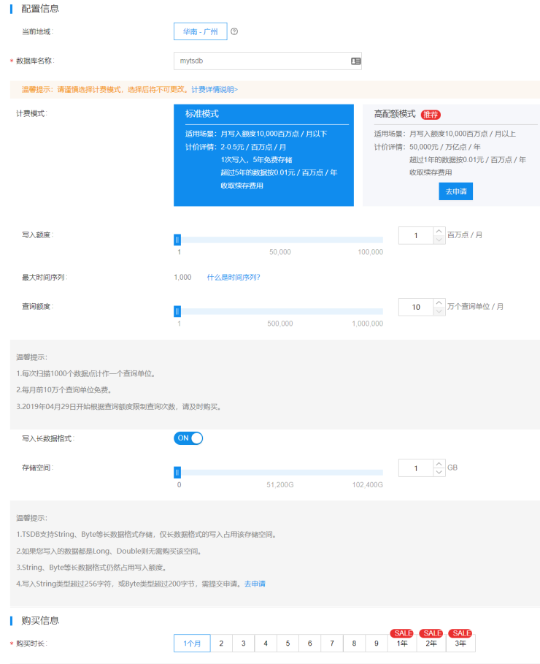Click the 500,000 mark on 查询额度 slider
The image size is (540, 664).
[x=279, y=324]
